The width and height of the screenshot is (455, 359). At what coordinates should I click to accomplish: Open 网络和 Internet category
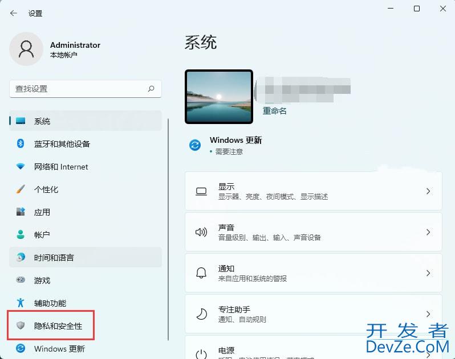point(86,167)
